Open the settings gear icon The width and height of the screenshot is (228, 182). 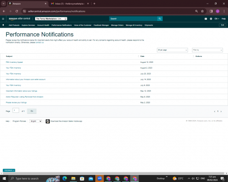coord(211,19)
